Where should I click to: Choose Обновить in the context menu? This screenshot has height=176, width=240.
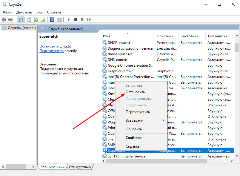141,129
